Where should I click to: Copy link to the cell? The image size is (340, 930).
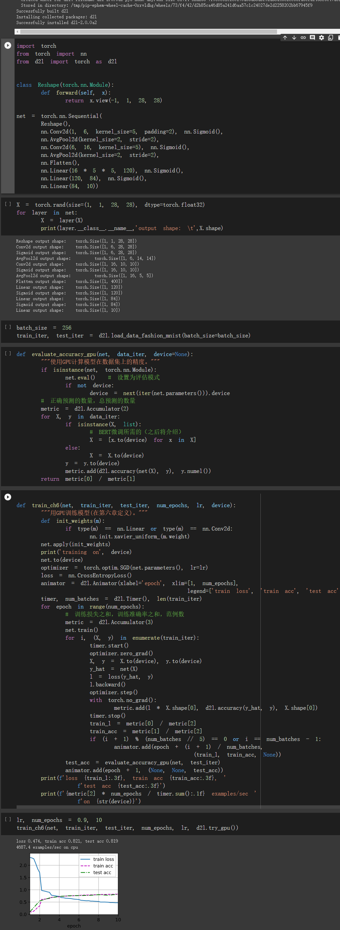coord(303,38)
